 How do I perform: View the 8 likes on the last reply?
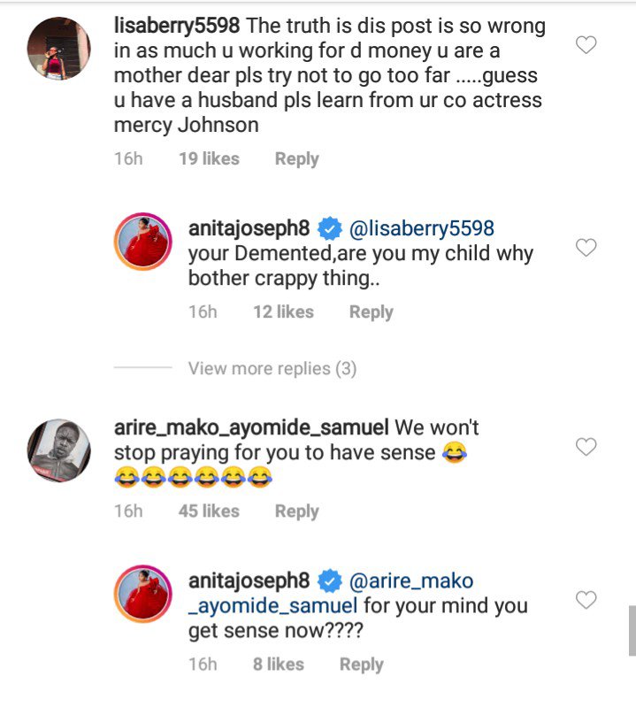coord(278,665)
